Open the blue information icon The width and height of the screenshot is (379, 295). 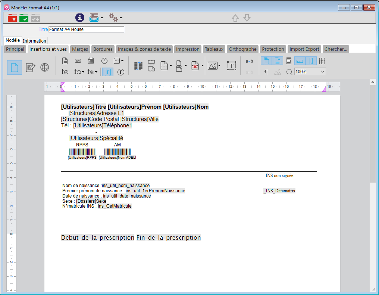[80, 18]
